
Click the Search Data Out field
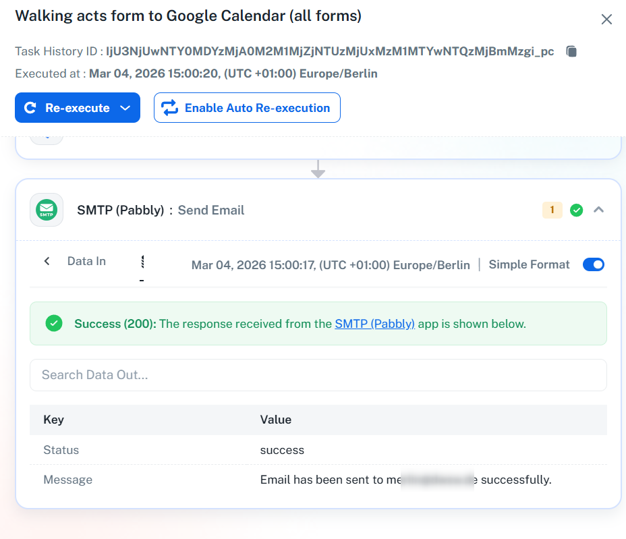[318, 375]
